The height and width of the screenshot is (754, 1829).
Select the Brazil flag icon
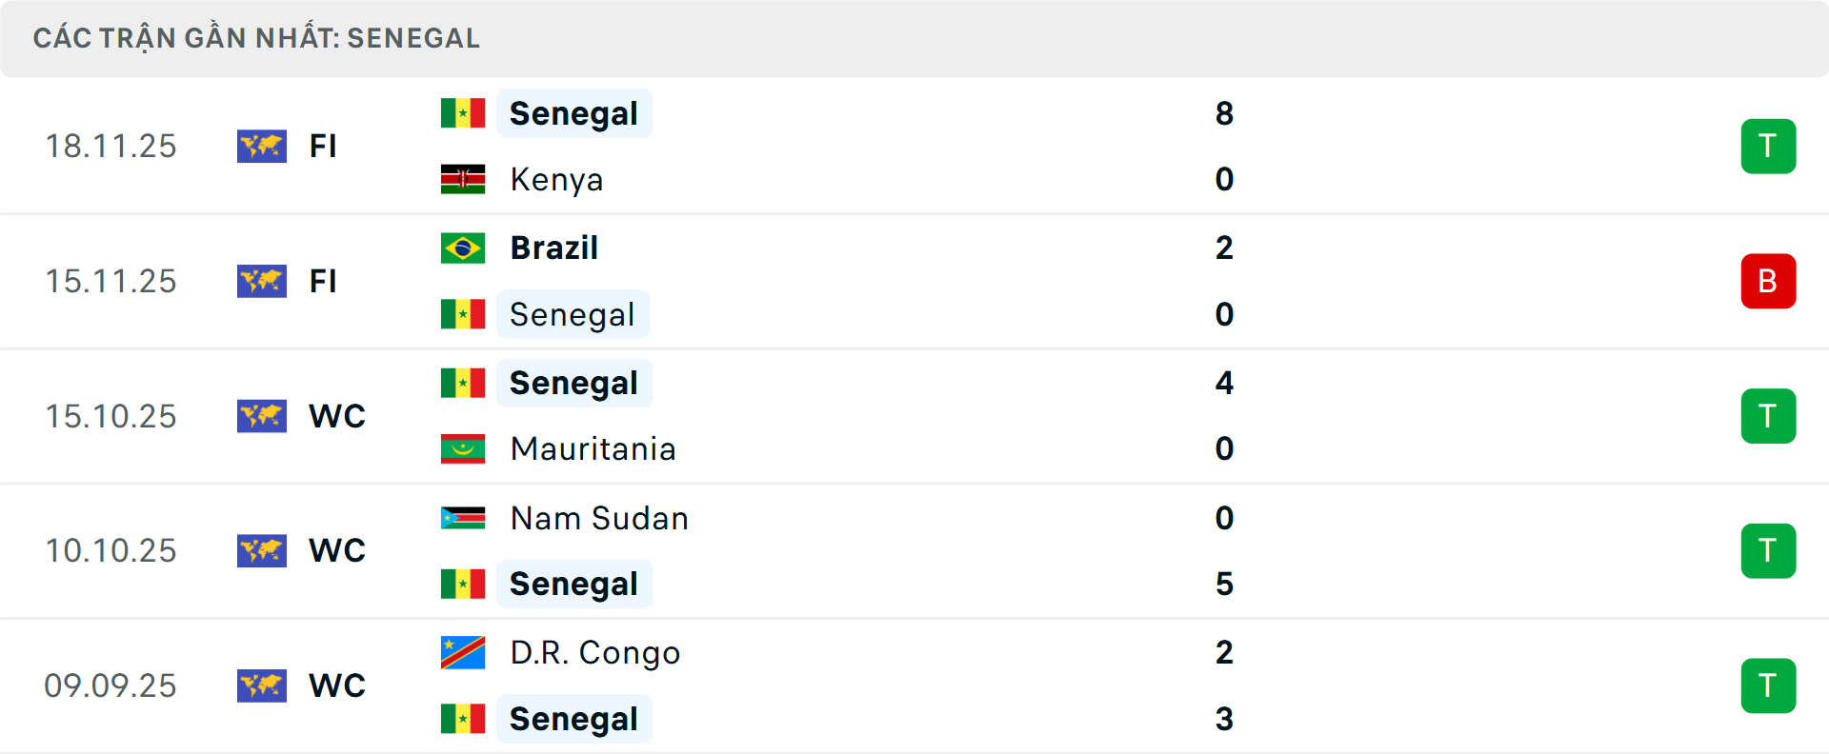click(463, 248)
